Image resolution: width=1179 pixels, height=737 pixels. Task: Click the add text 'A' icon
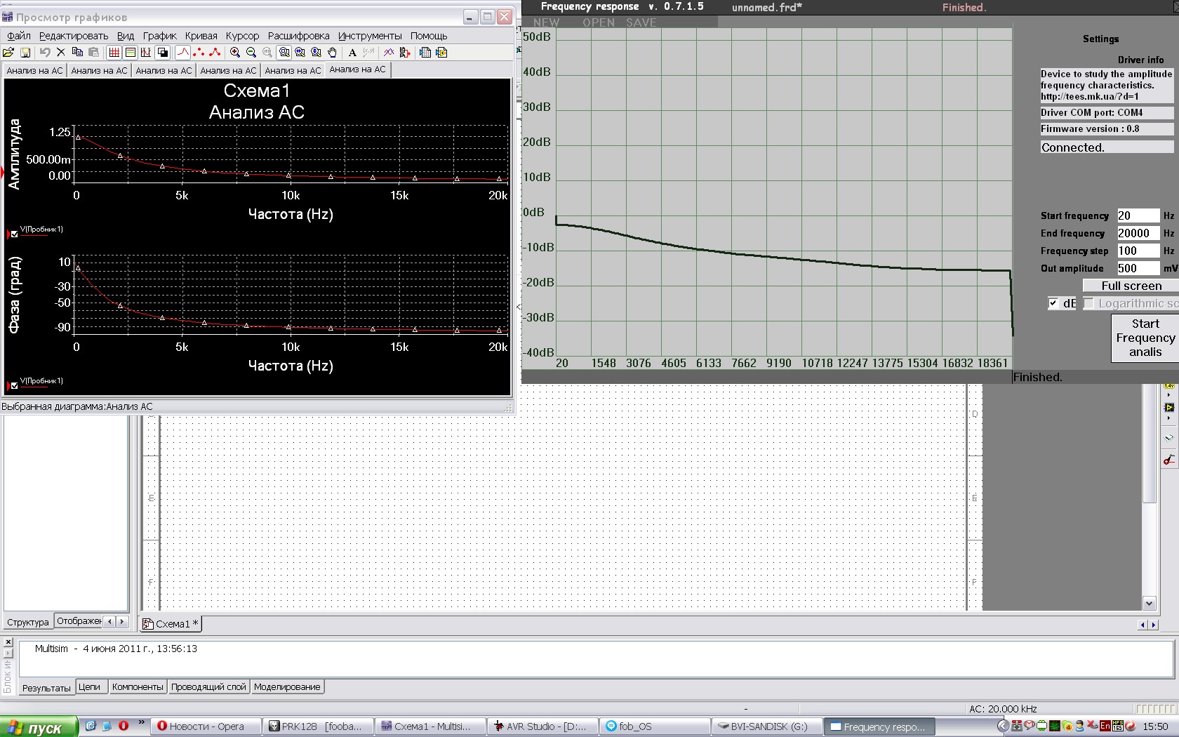click(x=352, y=53)
